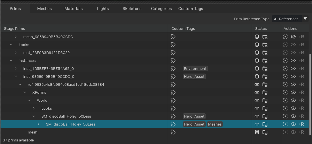
Task: Toggle visibility of the instances prim
Action: pyautogui.click(x=294, y=60)
